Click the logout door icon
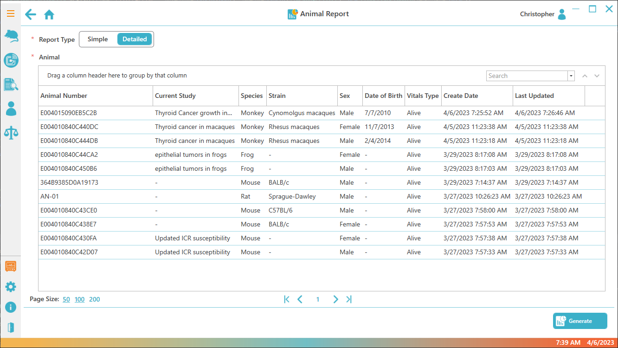The image size is (618, 348). 11,328
